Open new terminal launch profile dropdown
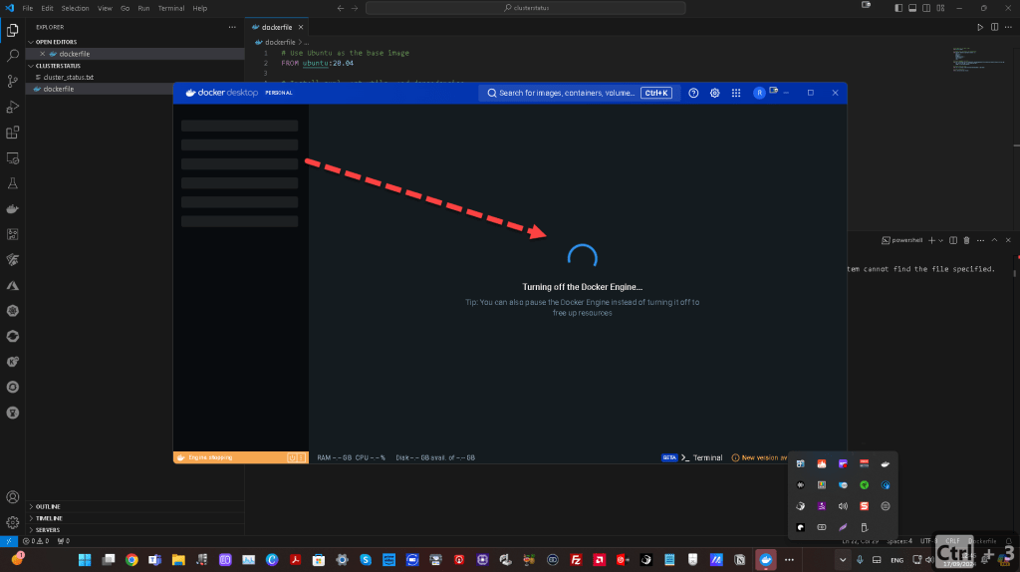This screenshot has height=572, width=1020. 940,240
